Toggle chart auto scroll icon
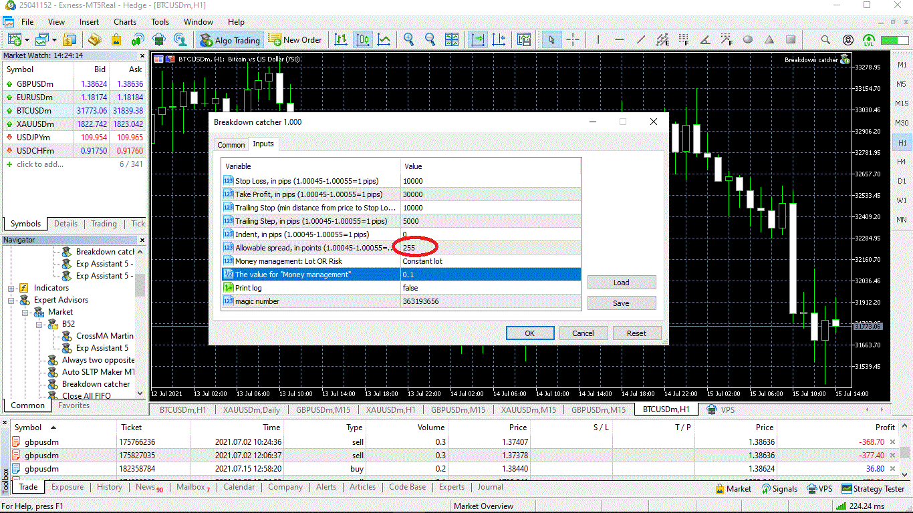 (x=478, y=39)
